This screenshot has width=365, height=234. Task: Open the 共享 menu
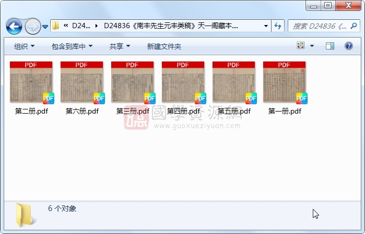coord(120,46)
